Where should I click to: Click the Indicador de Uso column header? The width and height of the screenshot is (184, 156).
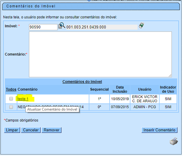pos(168,89)
